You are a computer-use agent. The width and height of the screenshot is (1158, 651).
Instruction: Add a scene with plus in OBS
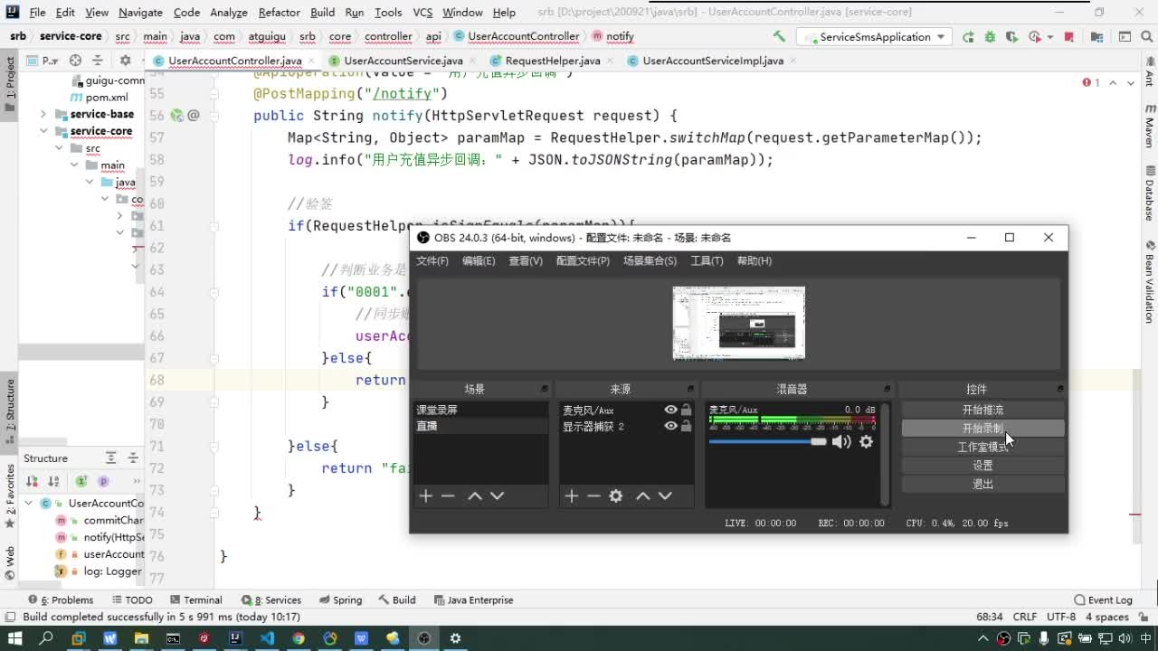[x=425, y=495]
